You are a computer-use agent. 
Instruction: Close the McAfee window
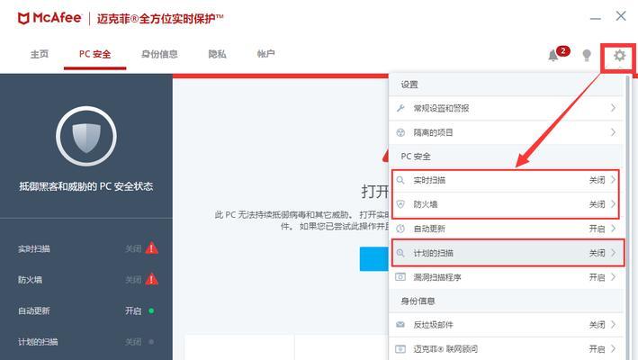[x=621, y=16]
